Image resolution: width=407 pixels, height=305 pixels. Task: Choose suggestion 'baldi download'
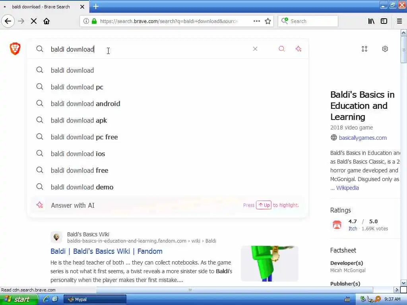tap(168, 70)
